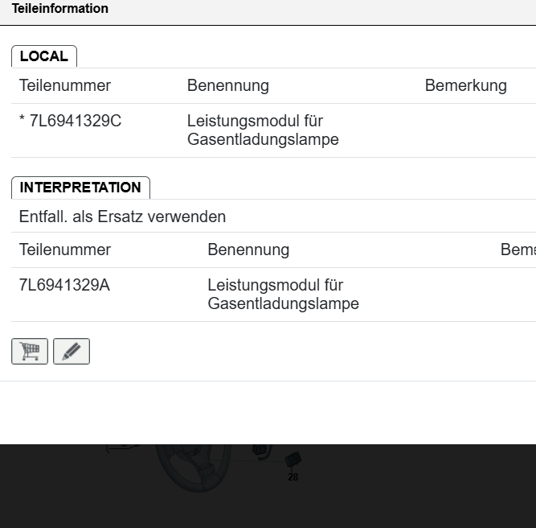Viewport: 536px width, 528px height.
Task: Click the pencil edit icon
Action: click(72, 352)
